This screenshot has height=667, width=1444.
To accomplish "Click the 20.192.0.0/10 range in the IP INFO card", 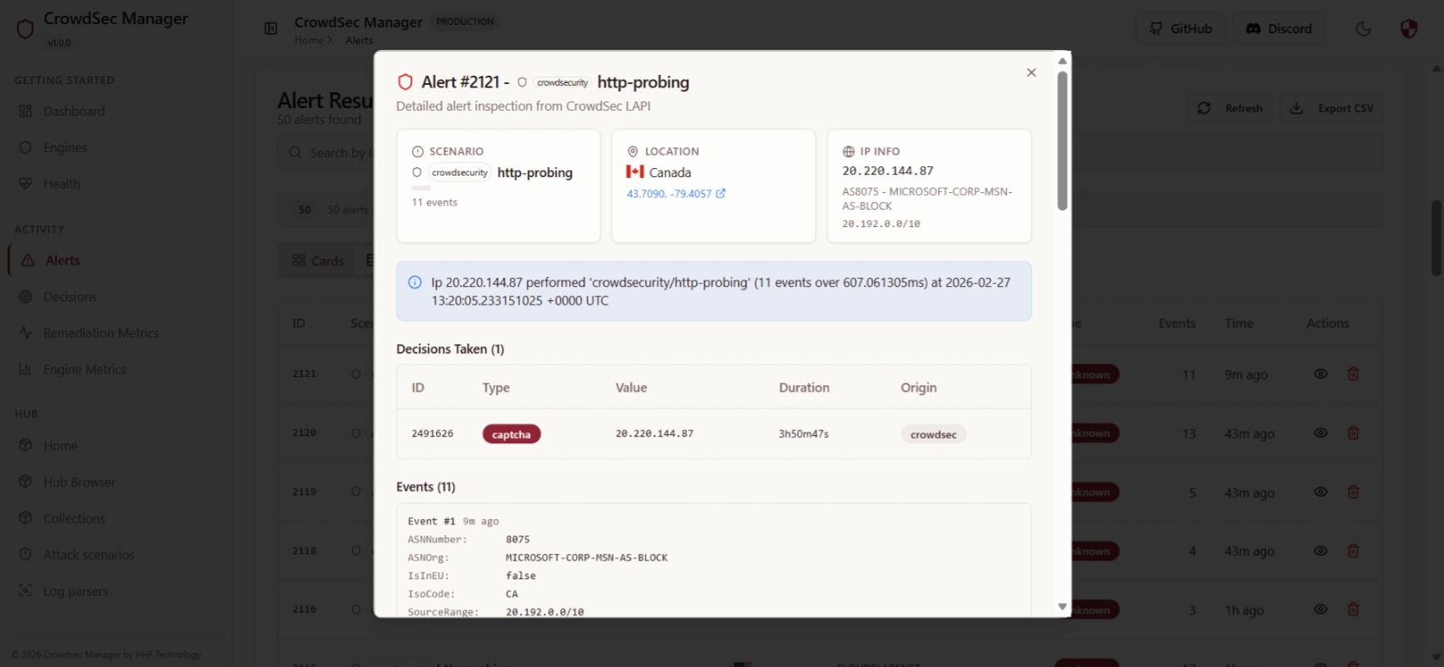I will (881, 224).
